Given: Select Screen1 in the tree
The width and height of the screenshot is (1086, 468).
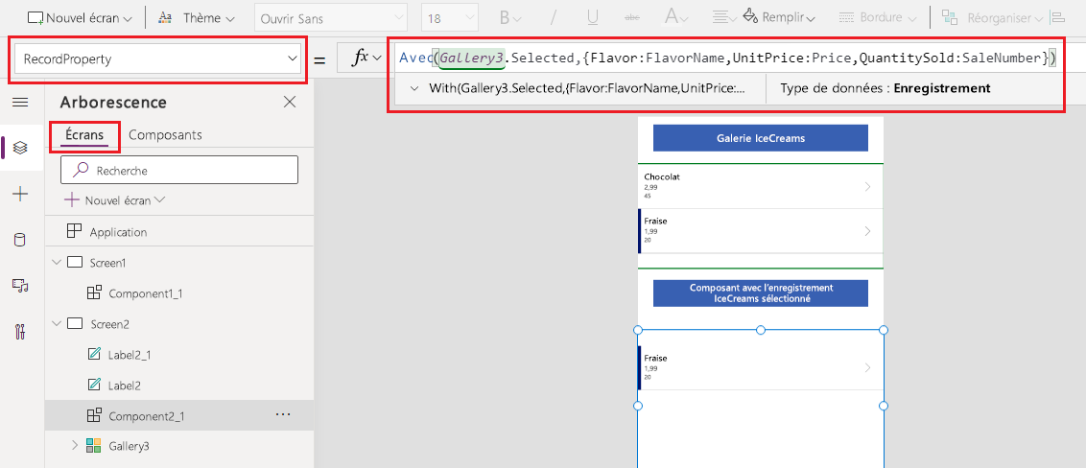Looking at the screenshot, I should (107, 263).
